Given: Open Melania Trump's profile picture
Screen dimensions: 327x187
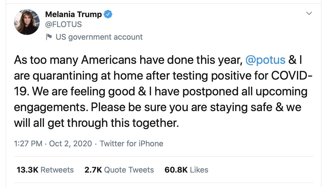Looking at the screenshot, I should 27,22.
